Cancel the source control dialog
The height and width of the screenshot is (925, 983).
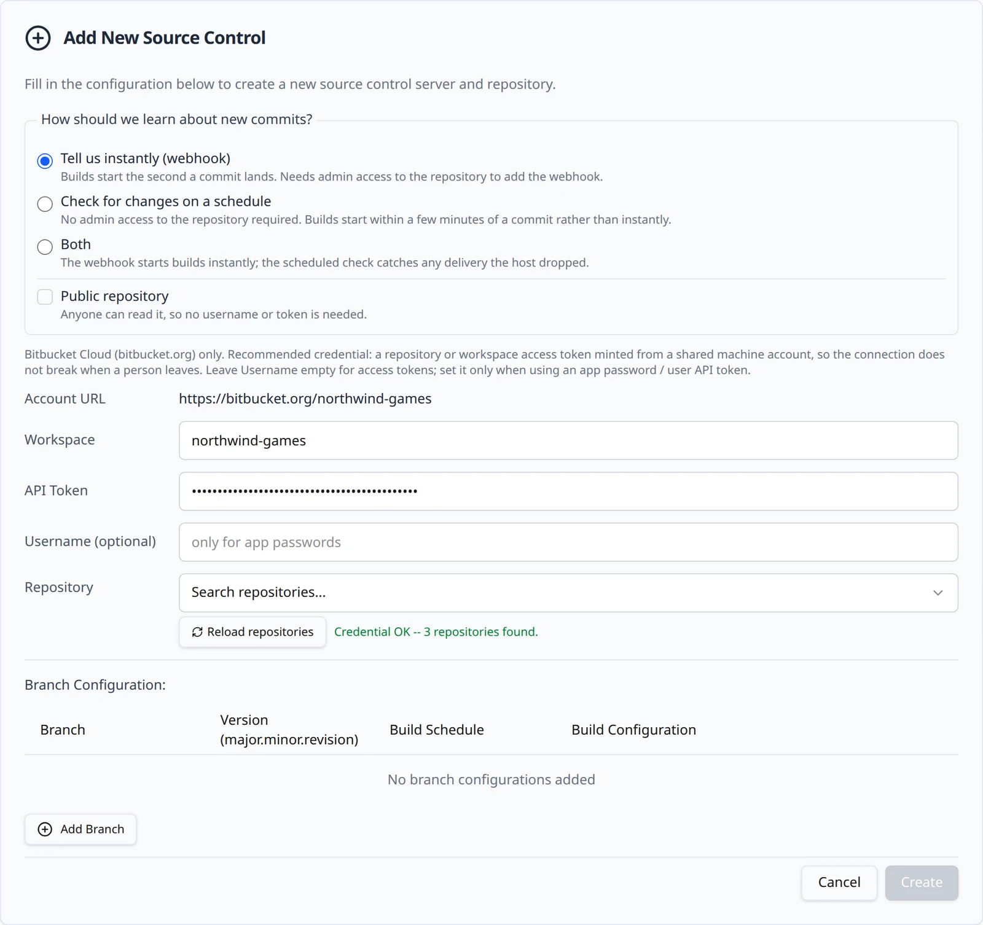point(839,883)
